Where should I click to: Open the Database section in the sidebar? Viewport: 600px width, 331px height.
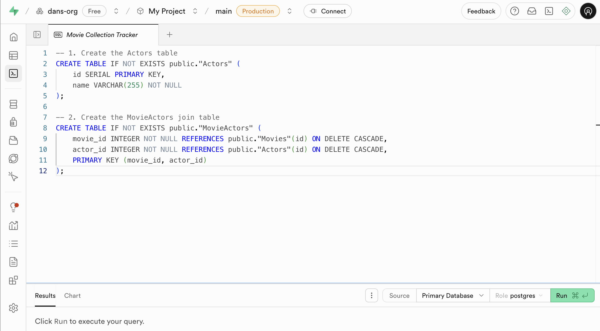click(13, 104)
